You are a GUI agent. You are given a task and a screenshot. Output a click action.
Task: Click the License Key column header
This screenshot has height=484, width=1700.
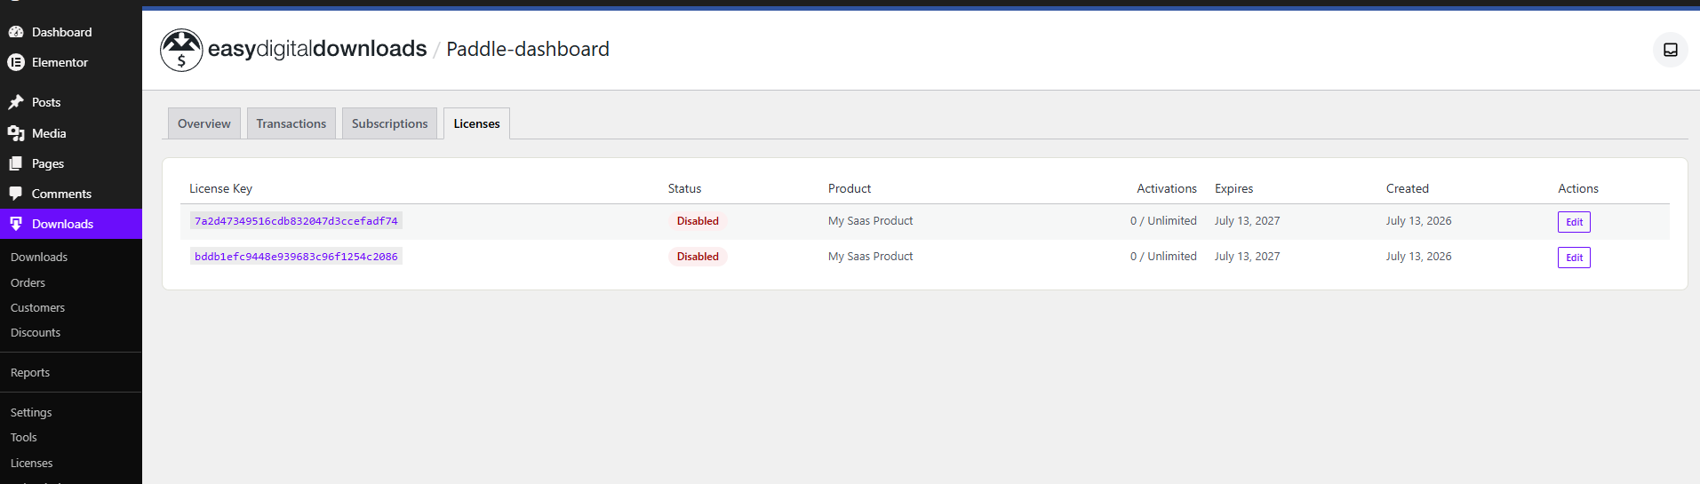220,188
